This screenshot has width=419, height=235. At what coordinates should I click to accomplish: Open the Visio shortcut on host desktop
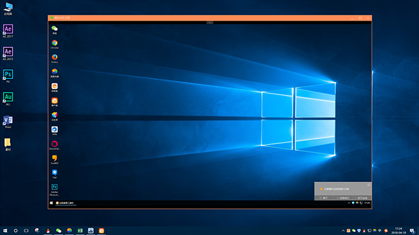pyautogui.click(x=8, y=122)
